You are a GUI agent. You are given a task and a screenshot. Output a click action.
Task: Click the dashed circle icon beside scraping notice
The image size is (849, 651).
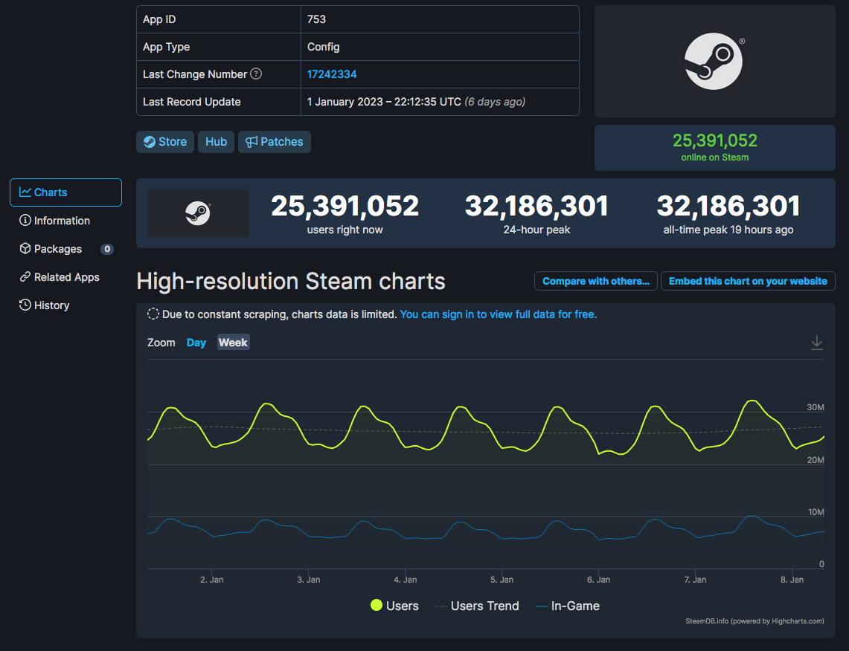(x=153, y=314)
